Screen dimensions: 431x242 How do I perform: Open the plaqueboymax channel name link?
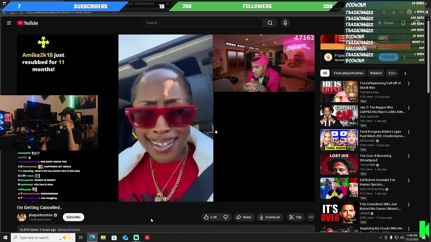pos(40,215)
